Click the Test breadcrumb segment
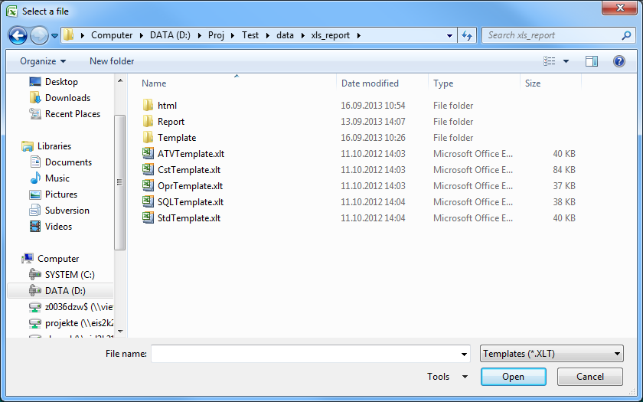This screenshot has height=402, width=643. click(250, 35)
